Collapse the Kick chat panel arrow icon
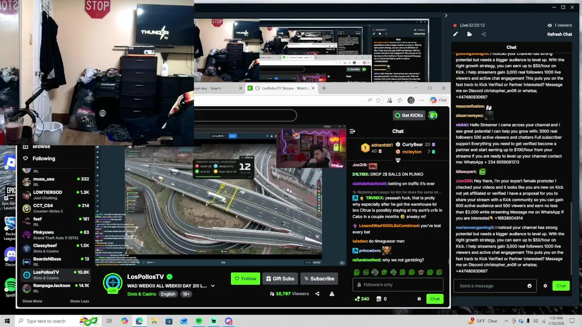The width and height of the screenshot is (582, 327). click(352, 131)
